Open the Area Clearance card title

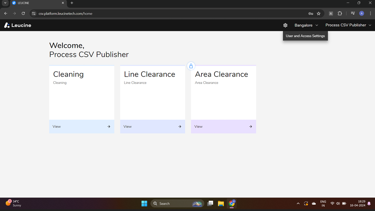click(x=222, y=74)
